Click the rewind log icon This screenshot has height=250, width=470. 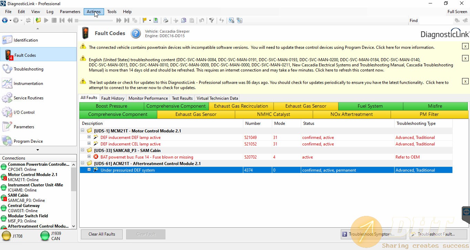pos(70,21)
